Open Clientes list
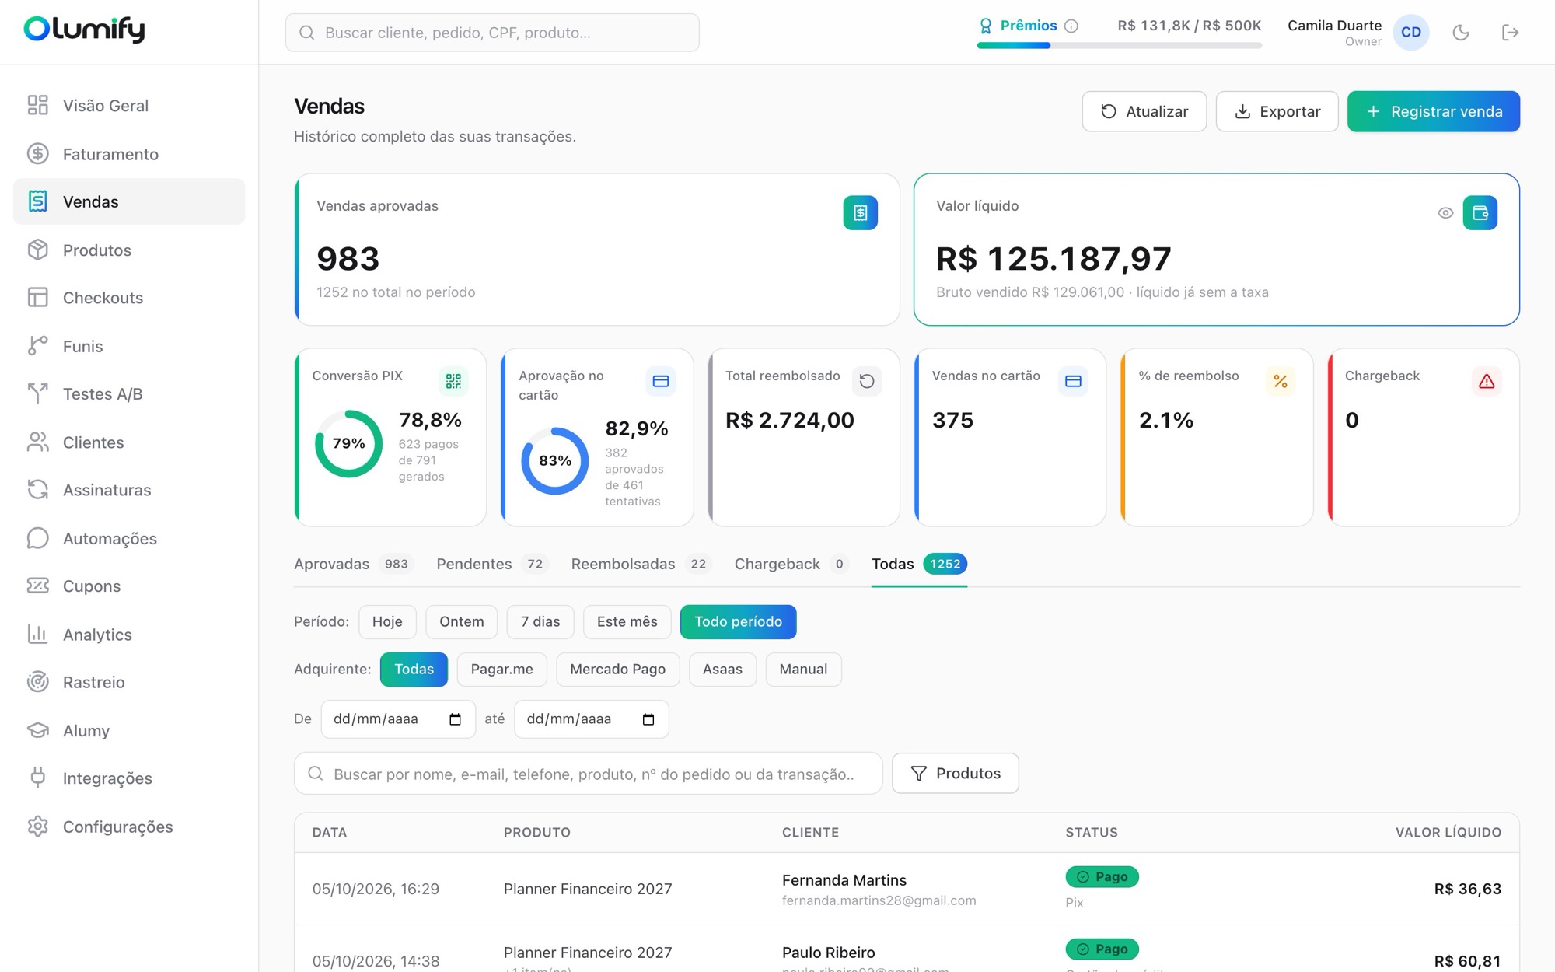The width and height of the screenshot is (1555, 972). click(129, 442)
